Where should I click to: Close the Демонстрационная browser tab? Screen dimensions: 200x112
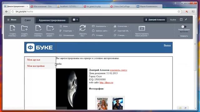click(27, 6)
